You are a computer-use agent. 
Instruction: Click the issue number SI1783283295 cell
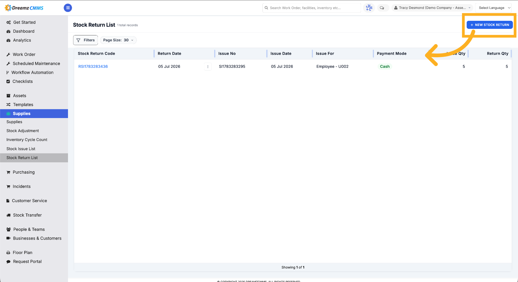(232, 66)
